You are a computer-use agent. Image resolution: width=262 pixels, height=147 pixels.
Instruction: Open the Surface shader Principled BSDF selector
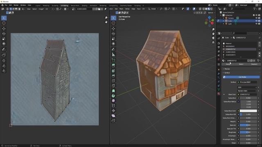(247, 82)
